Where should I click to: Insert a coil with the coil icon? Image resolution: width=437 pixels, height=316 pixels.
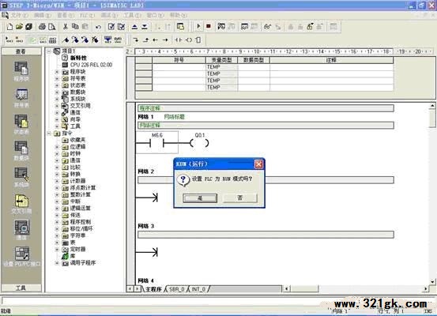point(189,40)
